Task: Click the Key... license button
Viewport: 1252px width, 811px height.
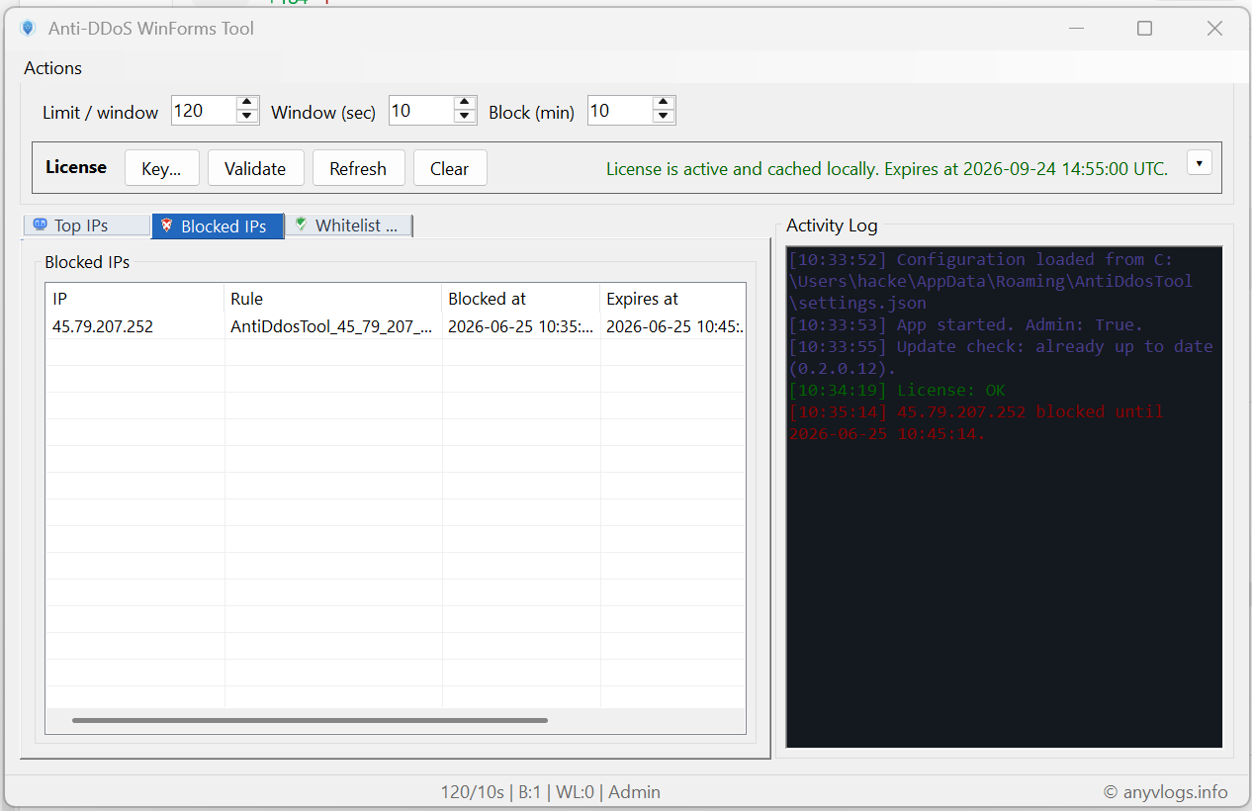Action: (x=161, y=168)
